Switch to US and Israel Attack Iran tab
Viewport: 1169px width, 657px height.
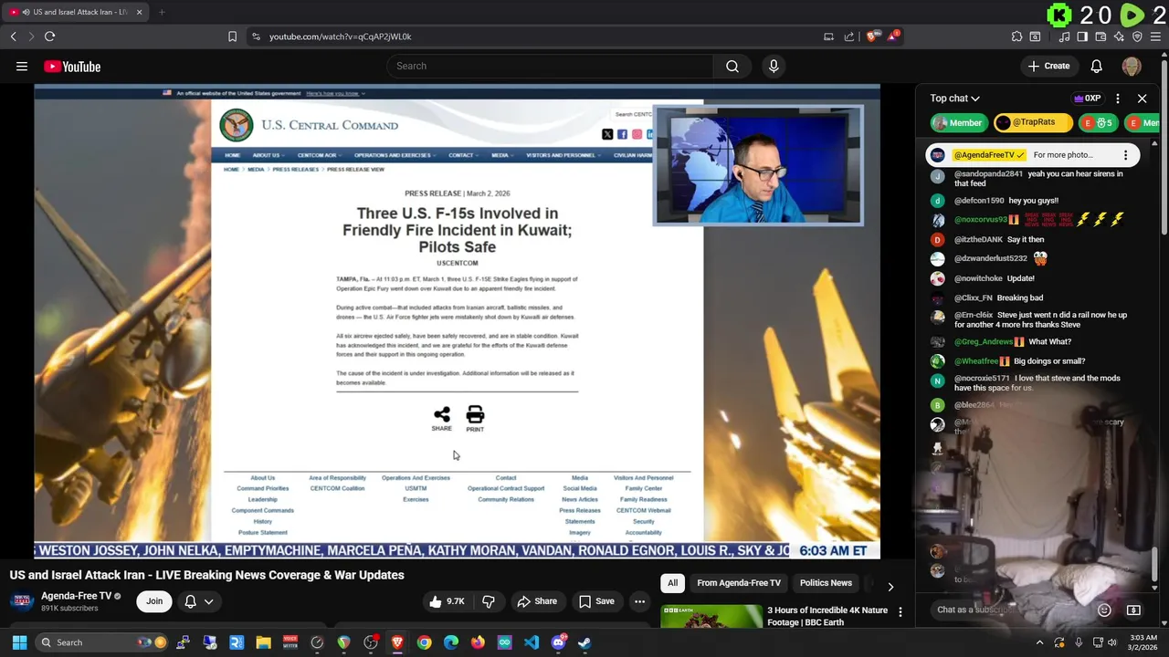click(75, 12)
